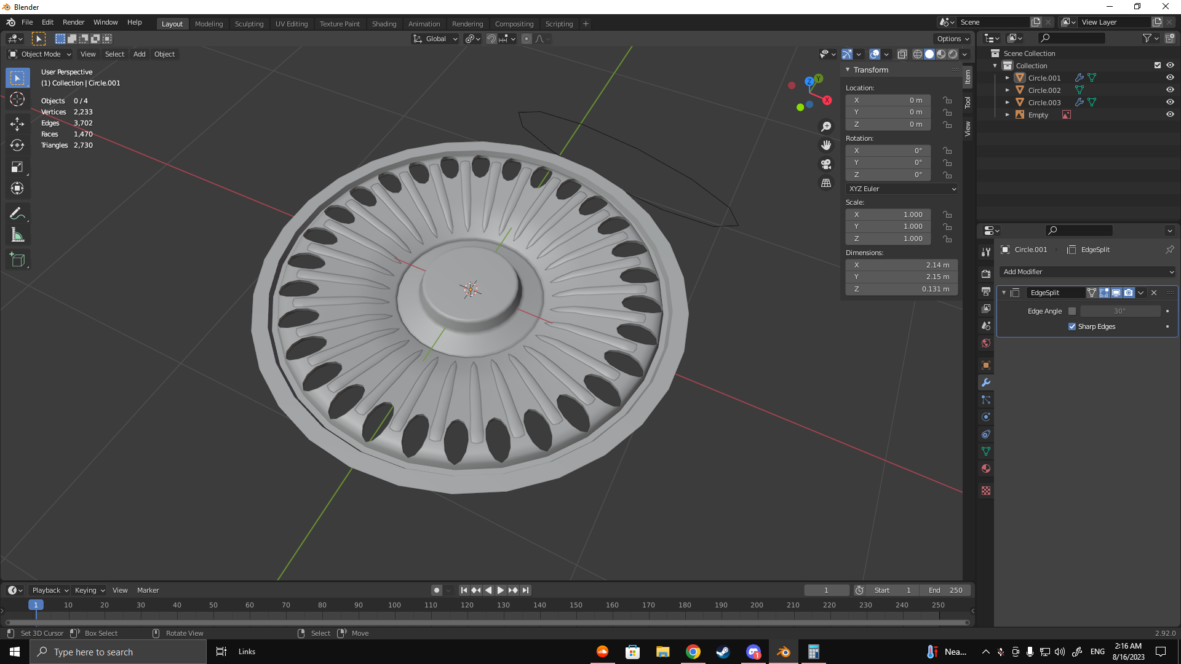Toggle camera view in viewport
This screenshot has width=1181, height=664.
click(826, 164)
